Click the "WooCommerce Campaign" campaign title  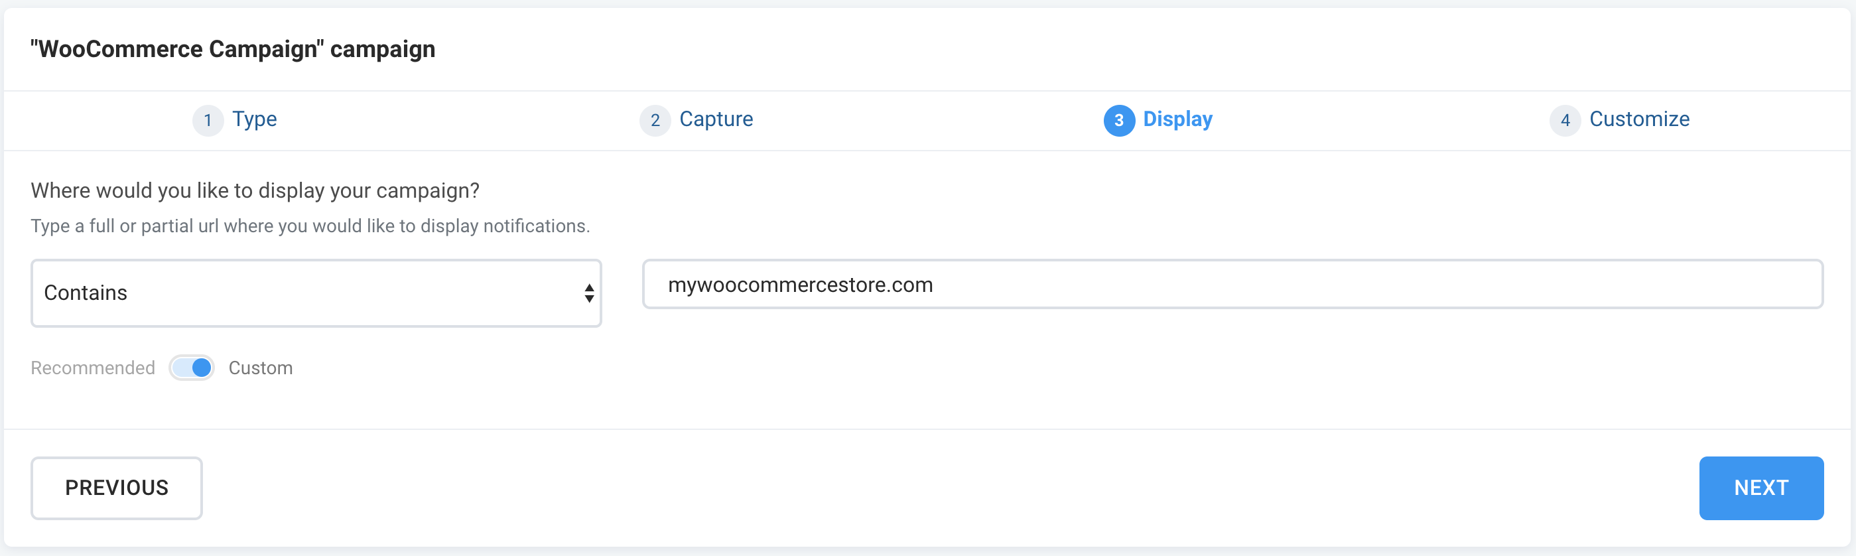coord(233,49)
